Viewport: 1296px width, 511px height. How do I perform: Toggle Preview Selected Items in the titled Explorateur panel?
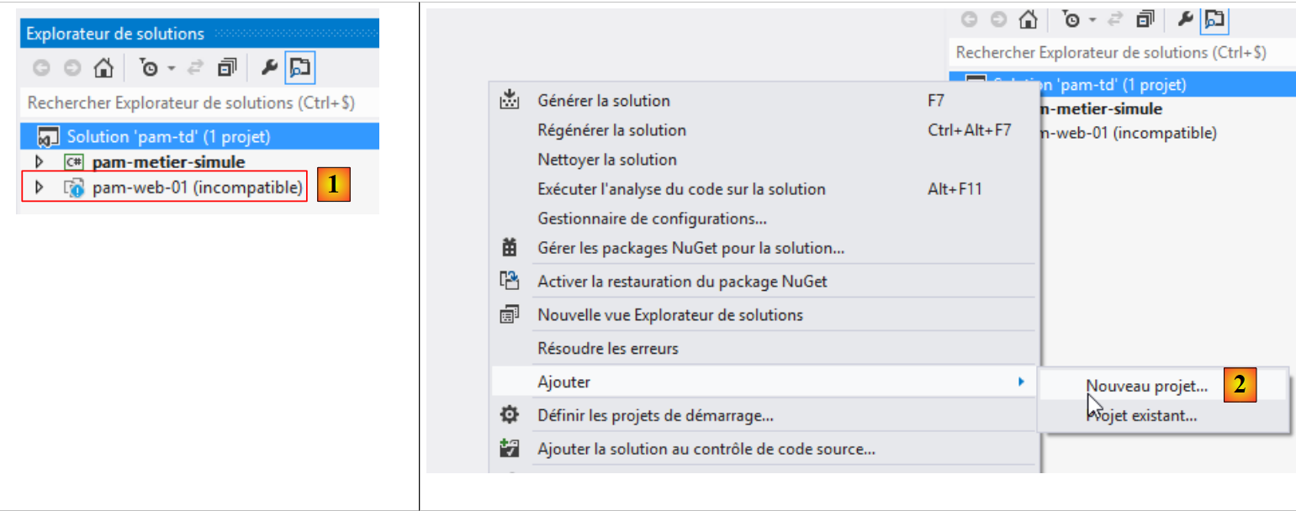pyautogui.click(x=300, y=68)
